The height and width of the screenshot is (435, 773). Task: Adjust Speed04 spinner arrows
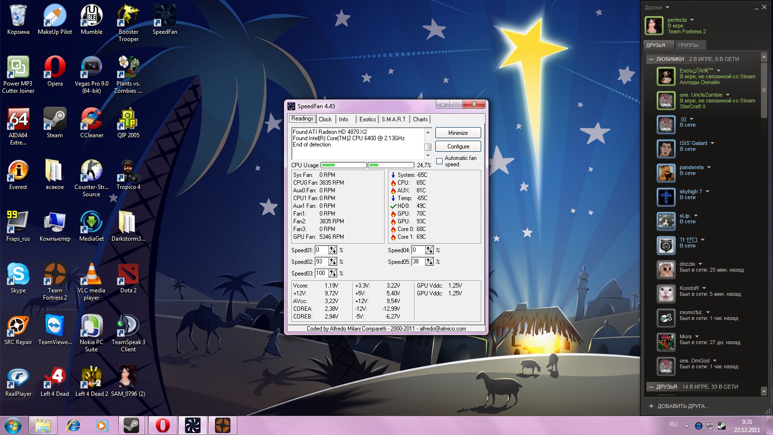click(429, 250)
